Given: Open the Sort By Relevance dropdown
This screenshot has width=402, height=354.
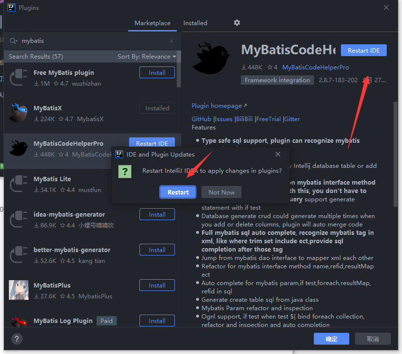Looking at the screenshot, I should (x=147, y=57).
